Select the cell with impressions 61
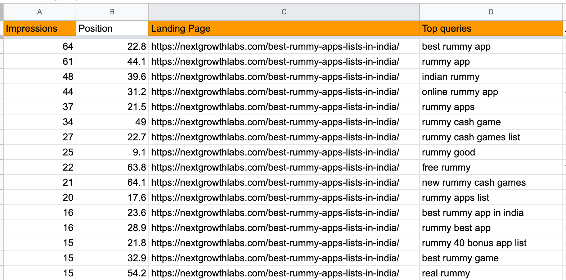566x280 pixels. [x=40, y=62]
